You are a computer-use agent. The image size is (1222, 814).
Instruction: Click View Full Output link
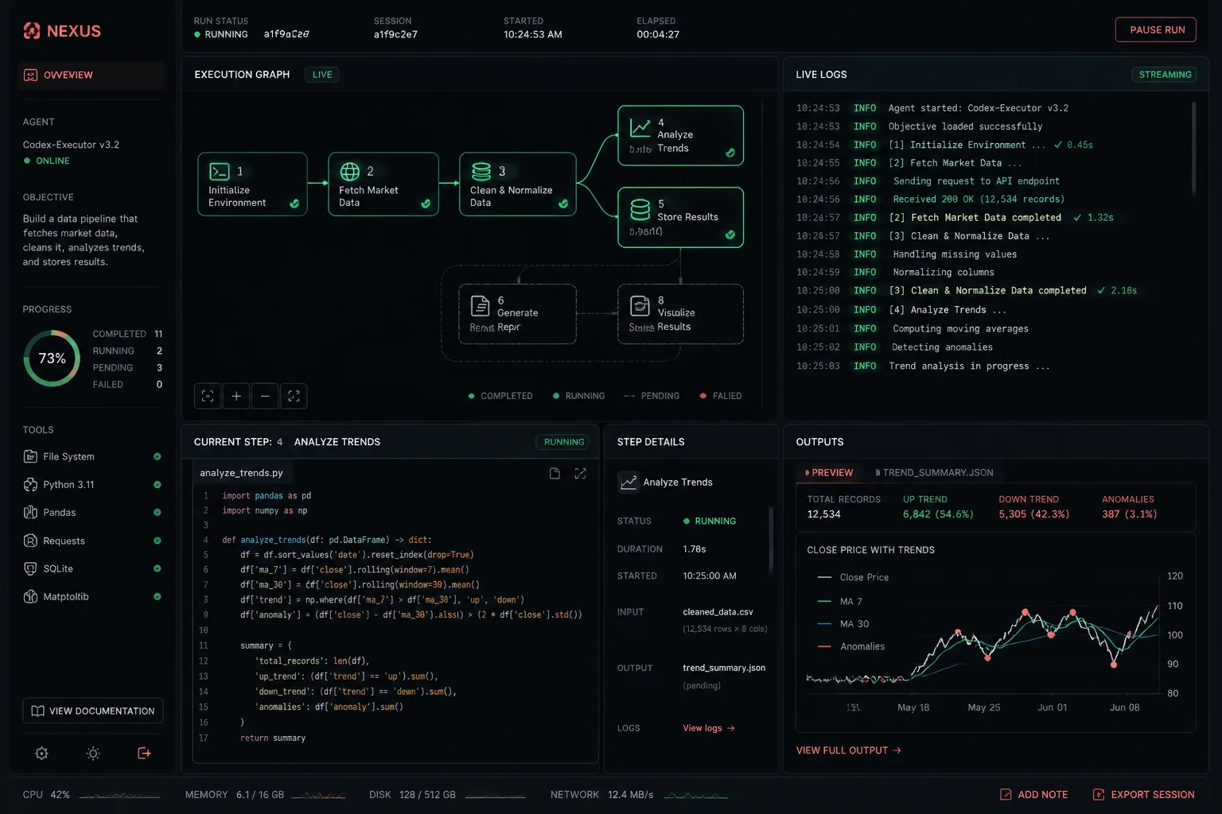coord(848,750)
